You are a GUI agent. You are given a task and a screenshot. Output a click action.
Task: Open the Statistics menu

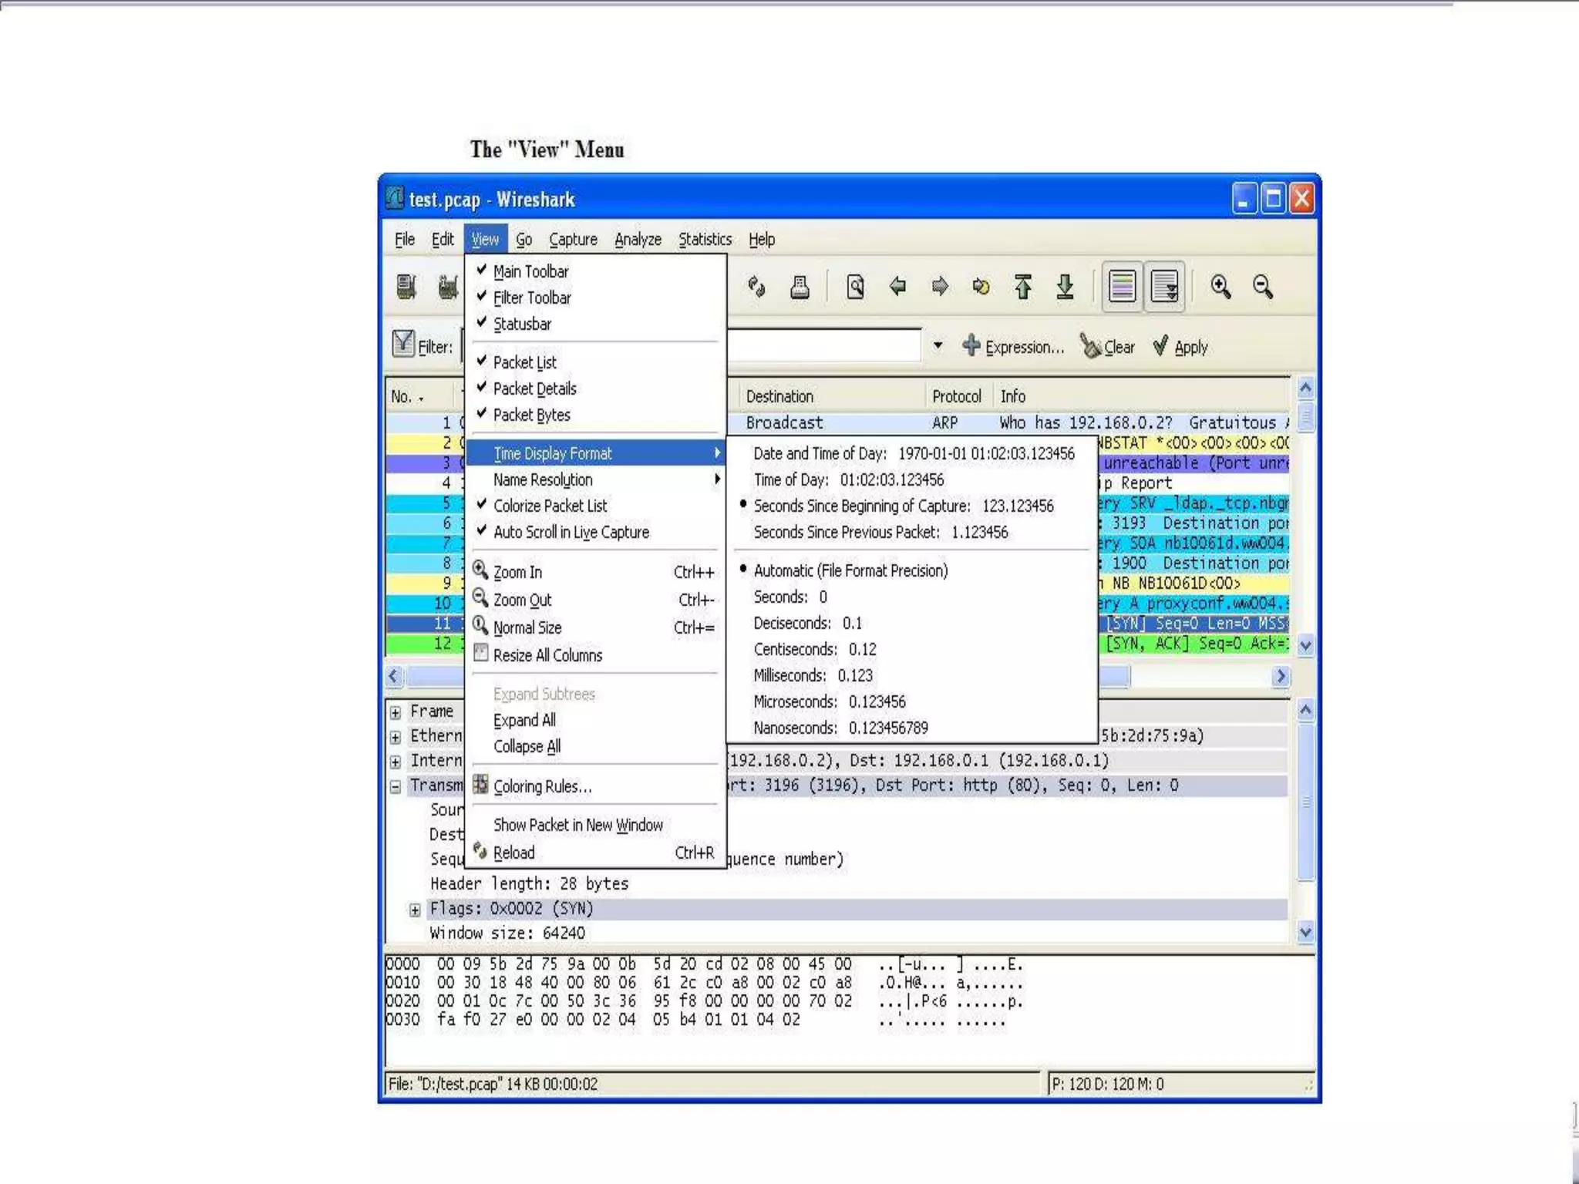tap(705, 240)
